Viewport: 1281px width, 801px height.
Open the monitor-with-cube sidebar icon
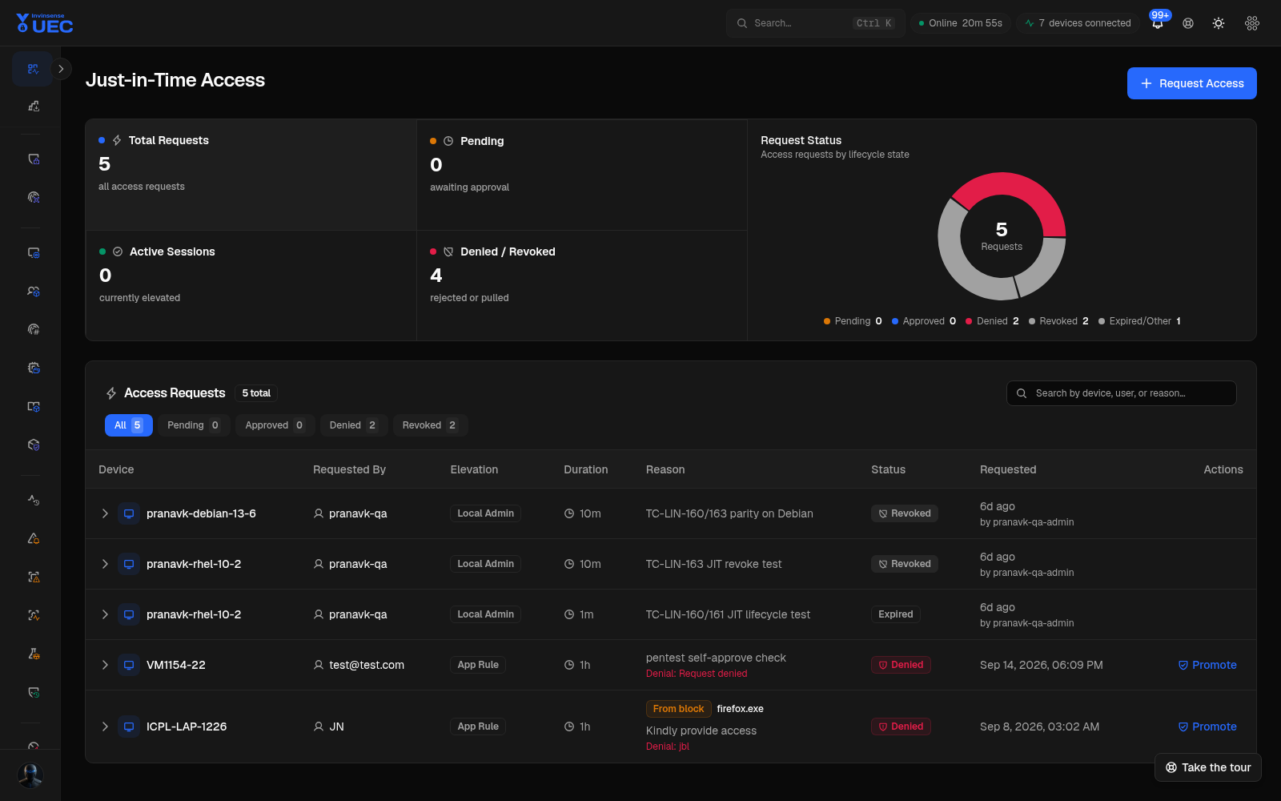(33, 406)
